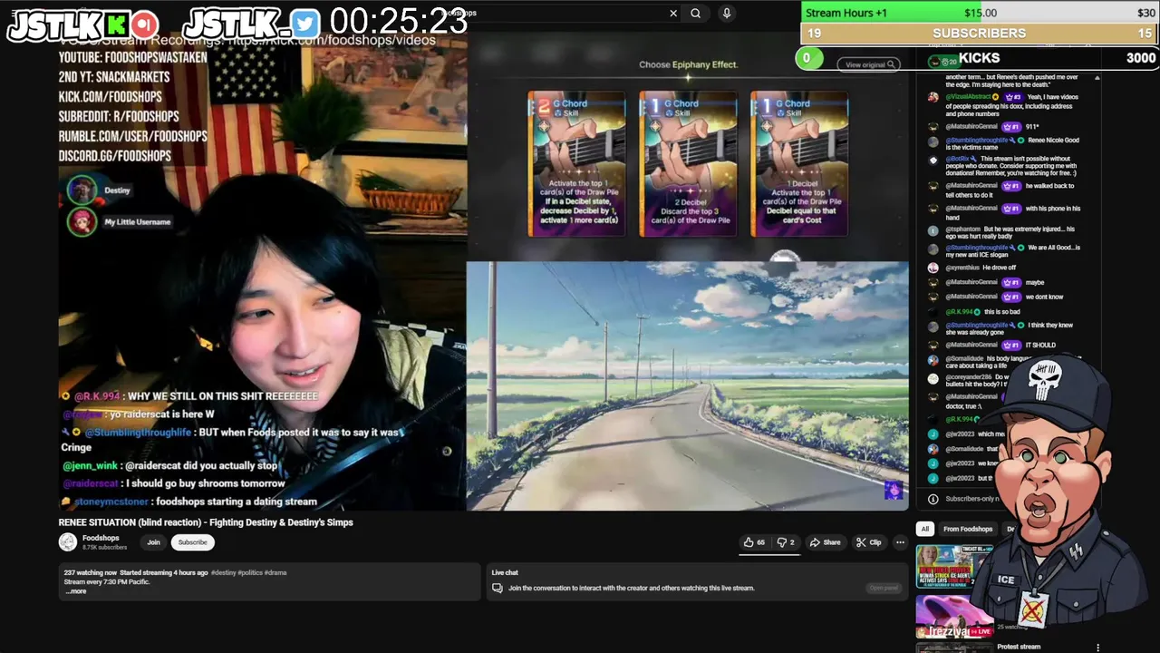
Task: Join the Foodshops channel membership
Action: pos(153,542)
